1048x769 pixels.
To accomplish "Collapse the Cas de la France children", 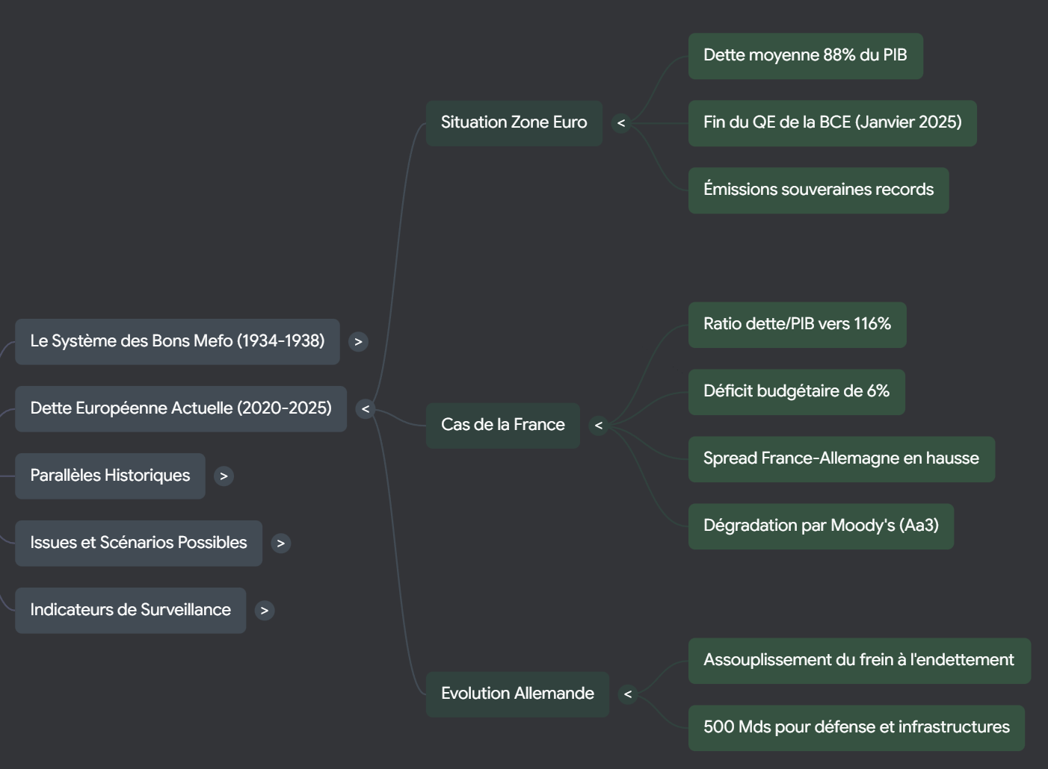I will pos(598,426).
